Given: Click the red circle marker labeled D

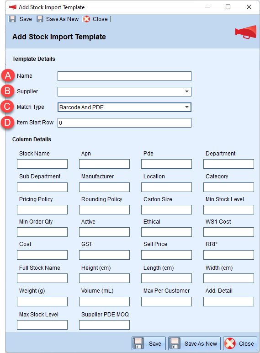Looking at the screenshot, I should [x=8, y=123].
